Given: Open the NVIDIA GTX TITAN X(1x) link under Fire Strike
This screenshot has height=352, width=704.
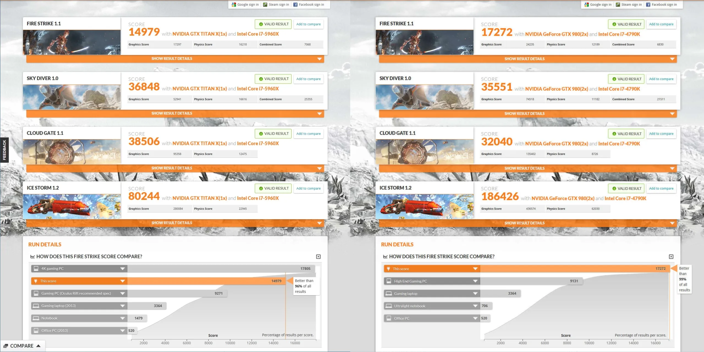Looking at the screenshot, I should pos(200,34).
